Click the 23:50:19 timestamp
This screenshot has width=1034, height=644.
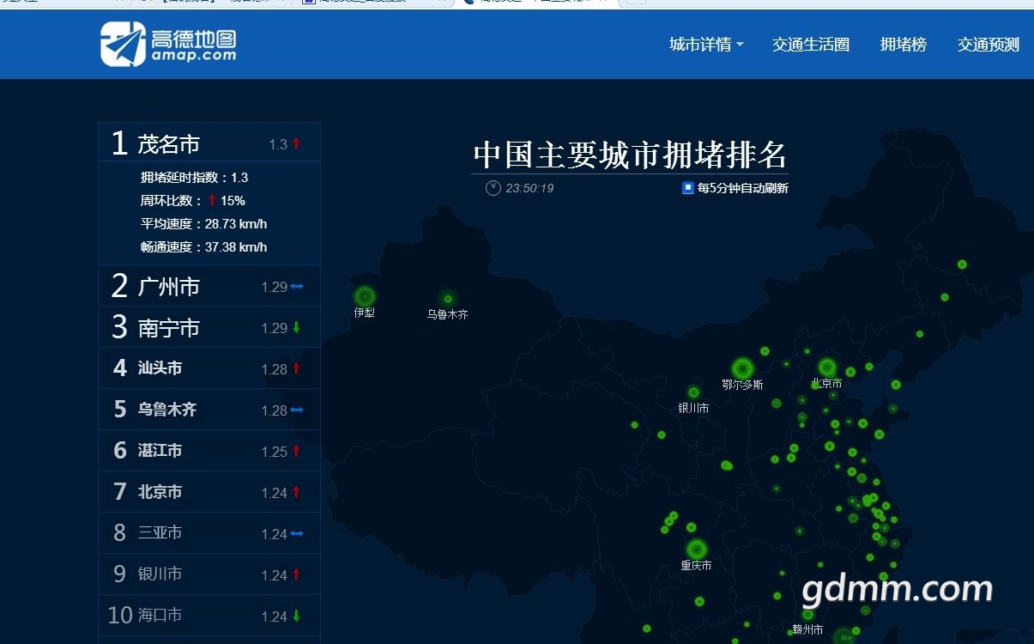(x=529, y=188)
